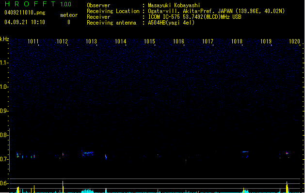The image size is (305, 193).
Task: Click the horizontal echo trace near 1018
Action: [x=245, y=152]
